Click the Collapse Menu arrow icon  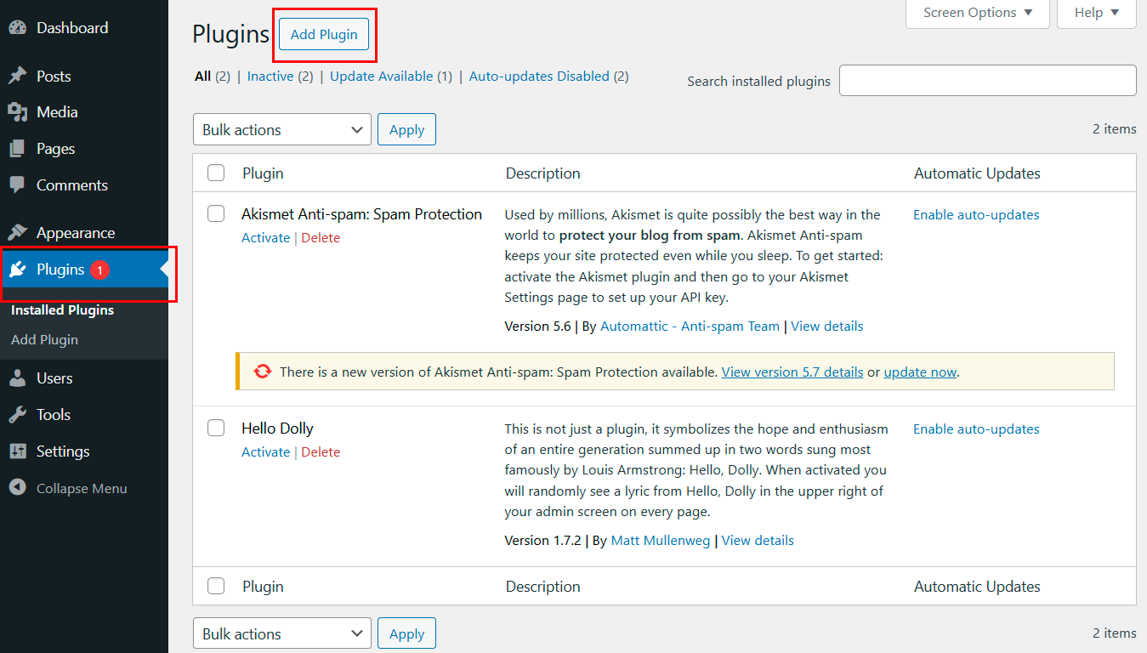[x=17, y=488]
